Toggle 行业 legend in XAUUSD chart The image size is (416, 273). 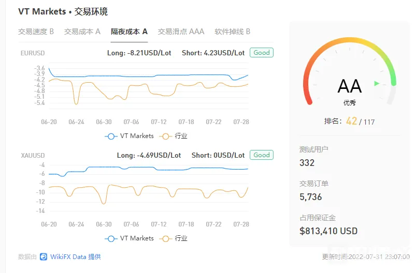coord(173,238)
